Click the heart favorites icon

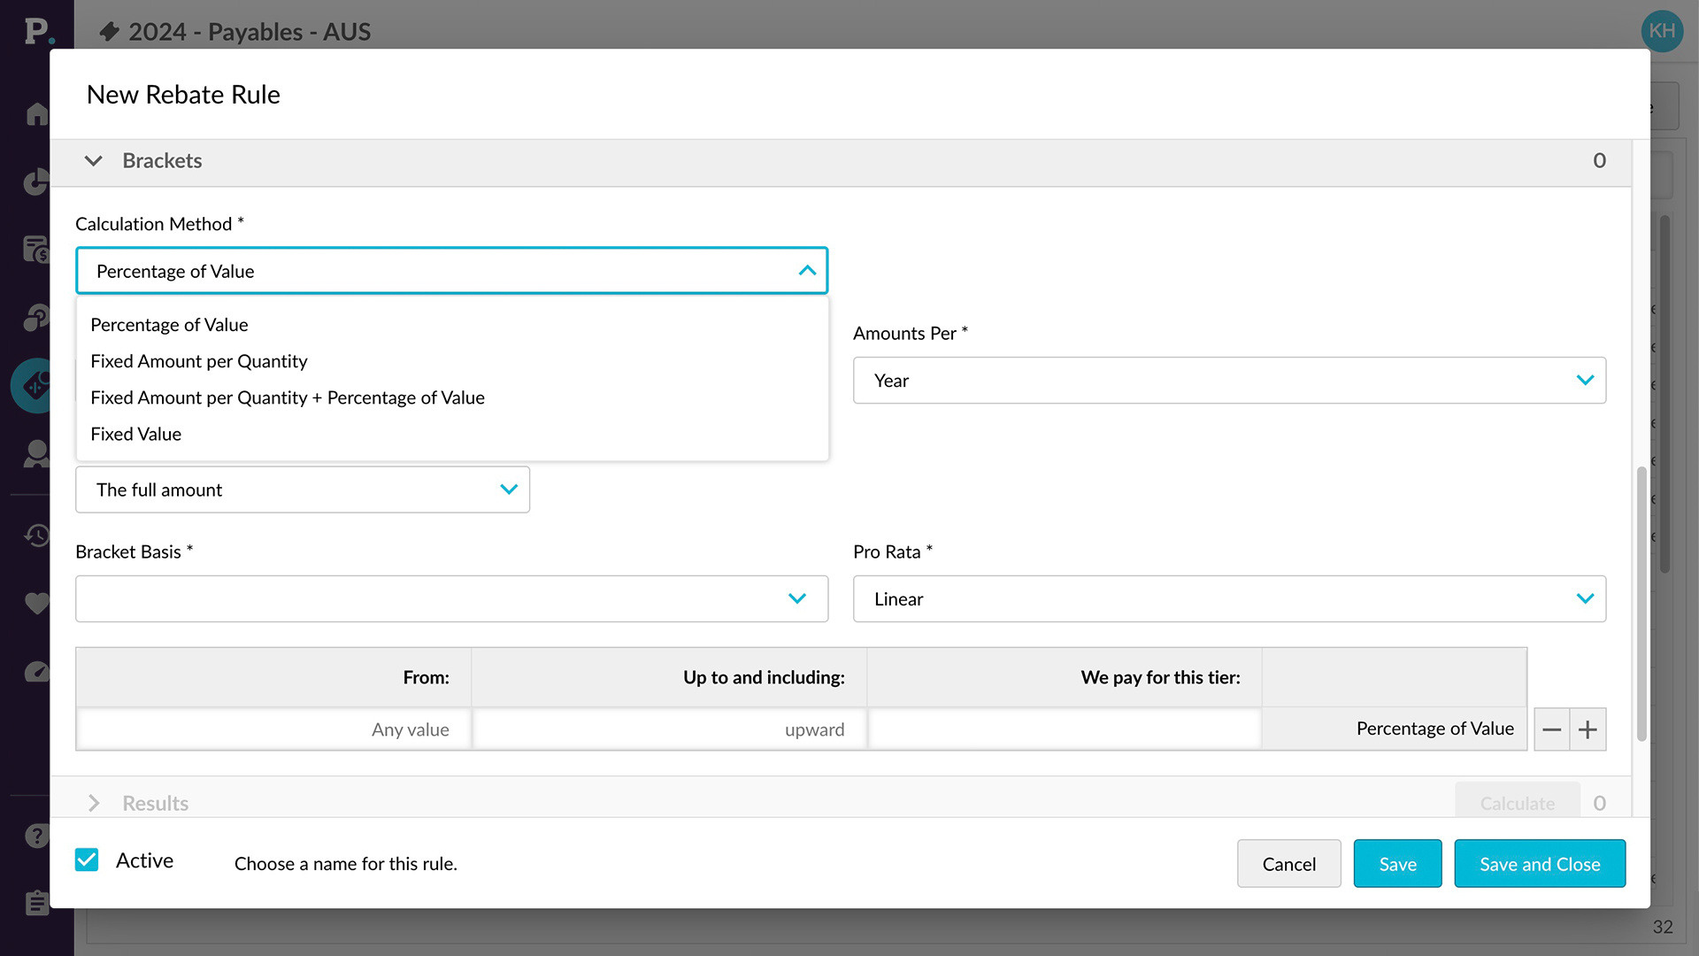tap(36, 604)
